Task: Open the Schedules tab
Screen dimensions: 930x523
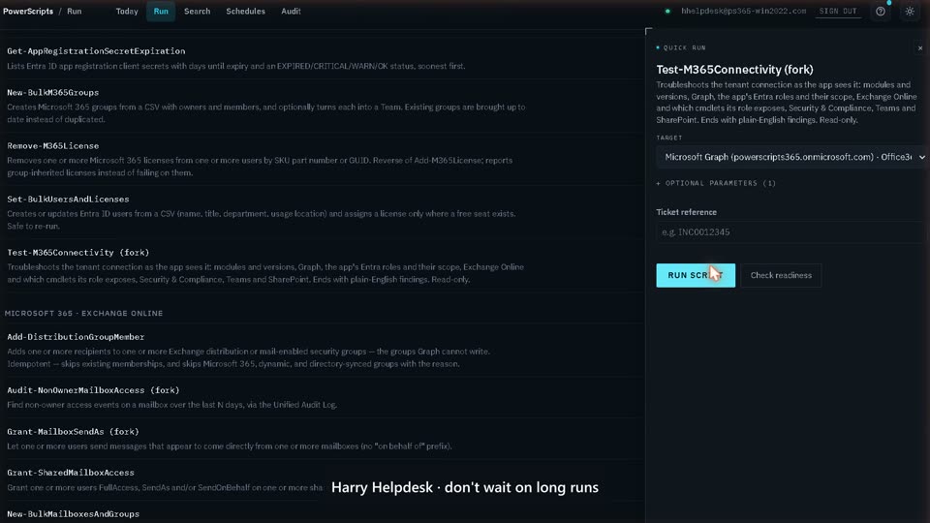Action: tap(245, 12)
